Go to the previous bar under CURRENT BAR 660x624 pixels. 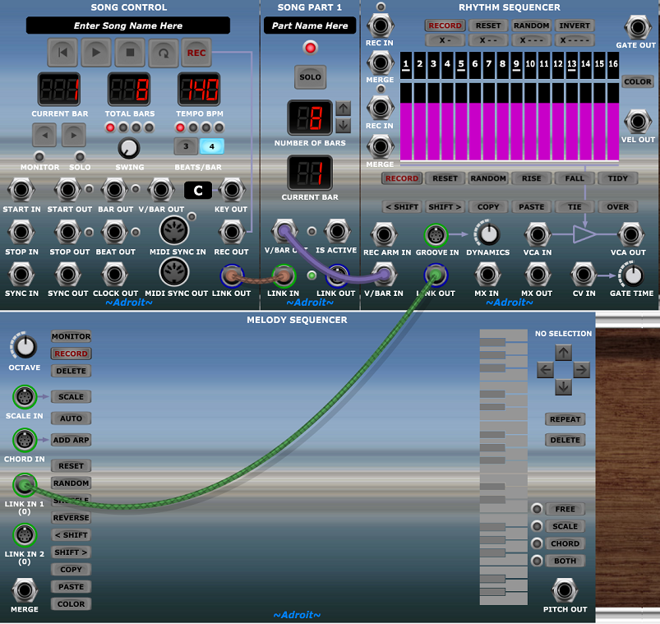(44, 135)
